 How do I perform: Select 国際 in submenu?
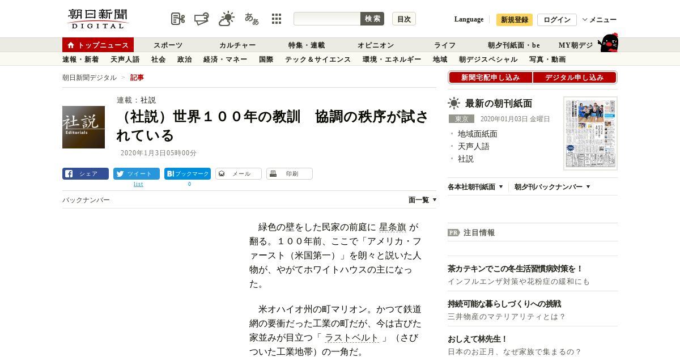266,59
